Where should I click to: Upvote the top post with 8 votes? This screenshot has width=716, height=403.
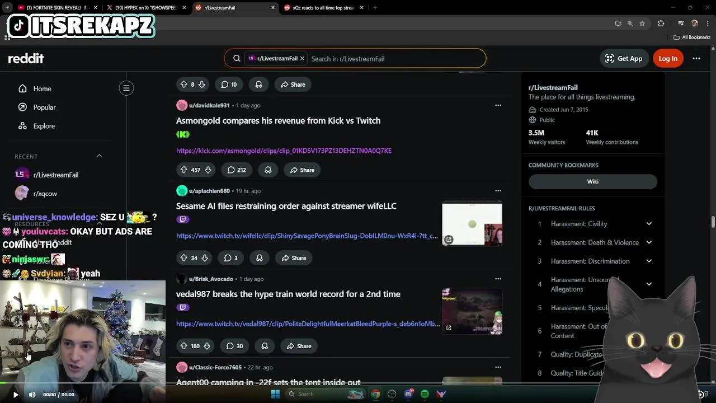tap(183, 85)
